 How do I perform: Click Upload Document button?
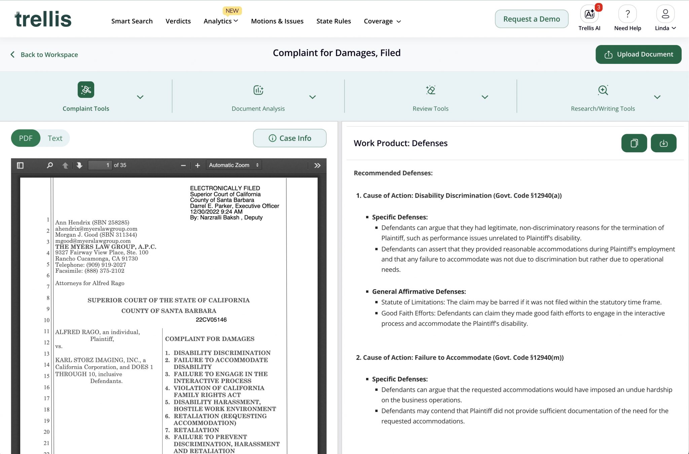(638, 54)
